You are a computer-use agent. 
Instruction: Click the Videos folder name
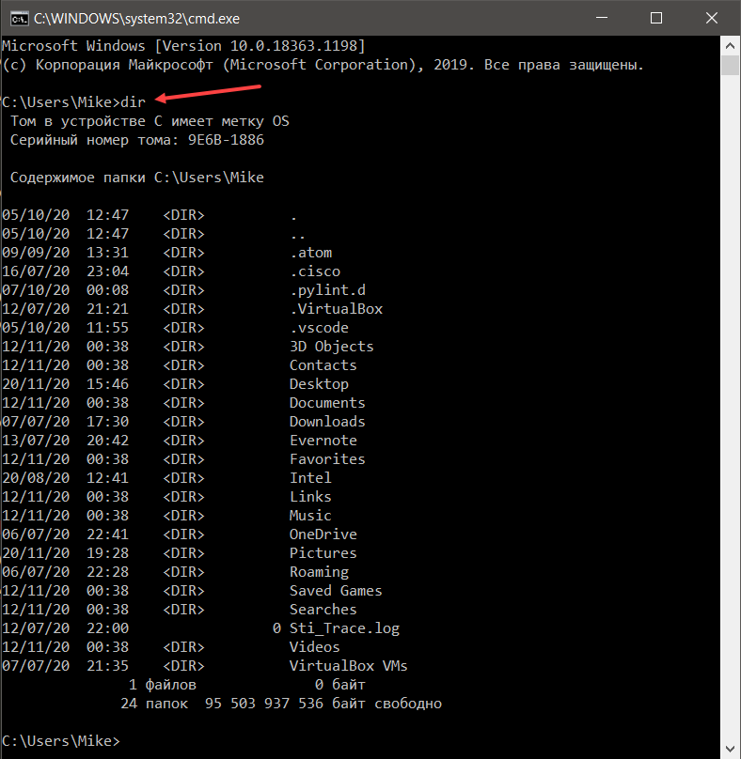315,647
